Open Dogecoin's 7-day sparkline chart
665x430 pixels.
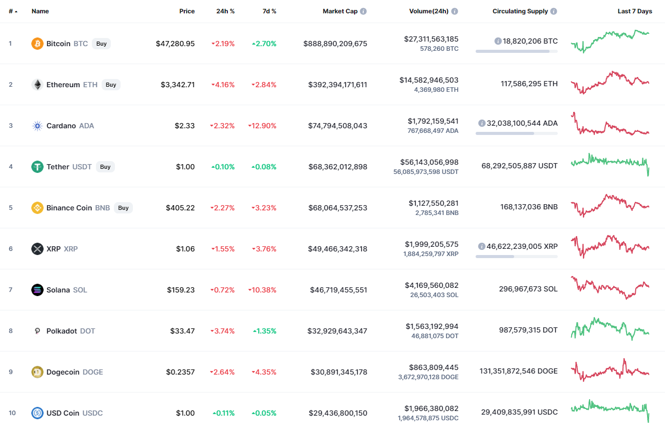(610, 370)
